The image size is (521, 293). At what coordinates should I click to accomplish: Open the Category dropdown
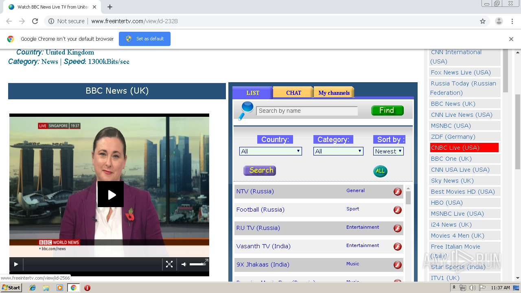click(x=338, y=151)
